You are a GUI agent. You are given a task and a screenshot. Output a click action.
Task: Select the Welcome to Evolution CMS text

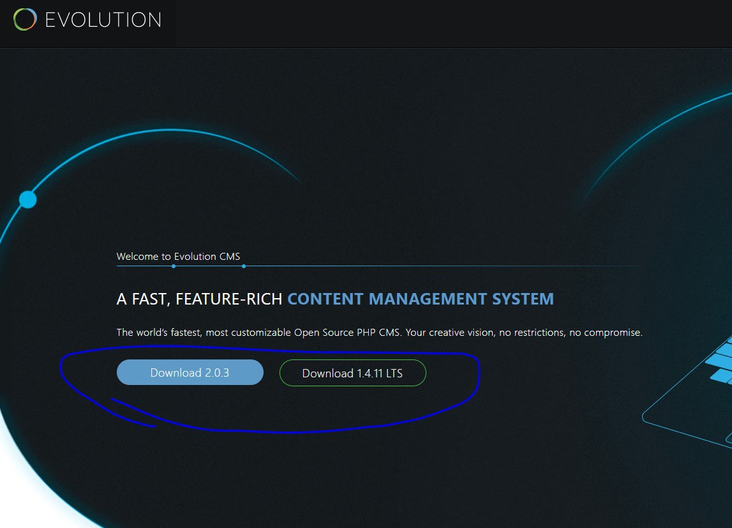[x=178, y=256]
